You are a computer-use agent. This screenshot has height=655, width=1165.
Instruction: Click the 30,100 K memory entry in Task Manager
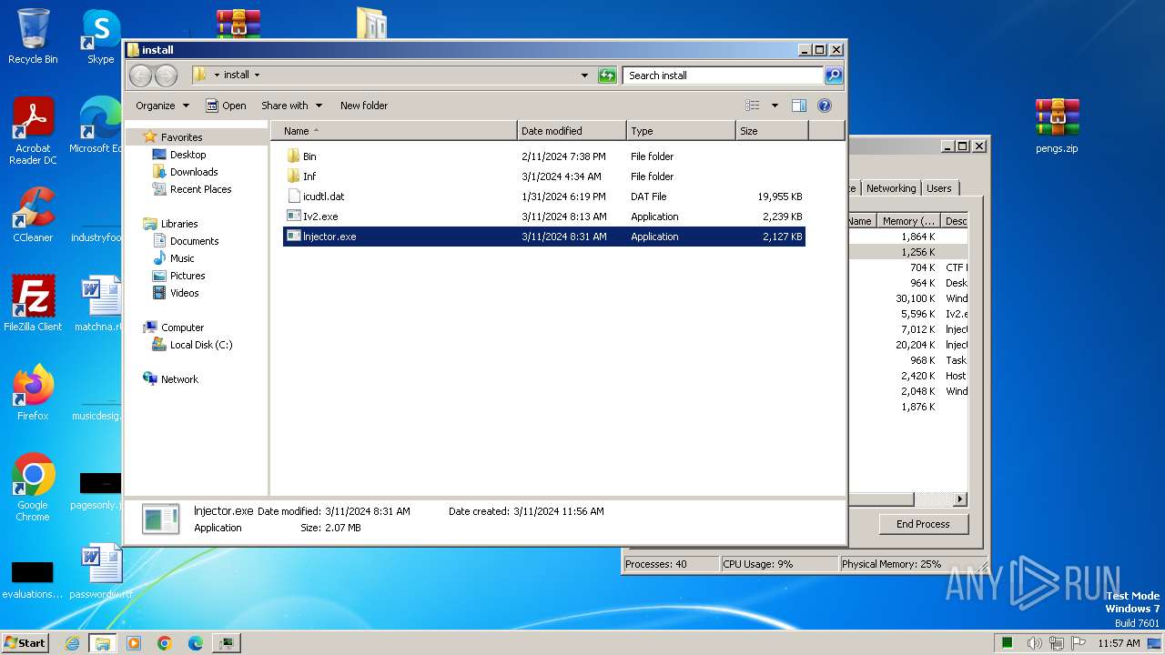[x=915, y=298]
